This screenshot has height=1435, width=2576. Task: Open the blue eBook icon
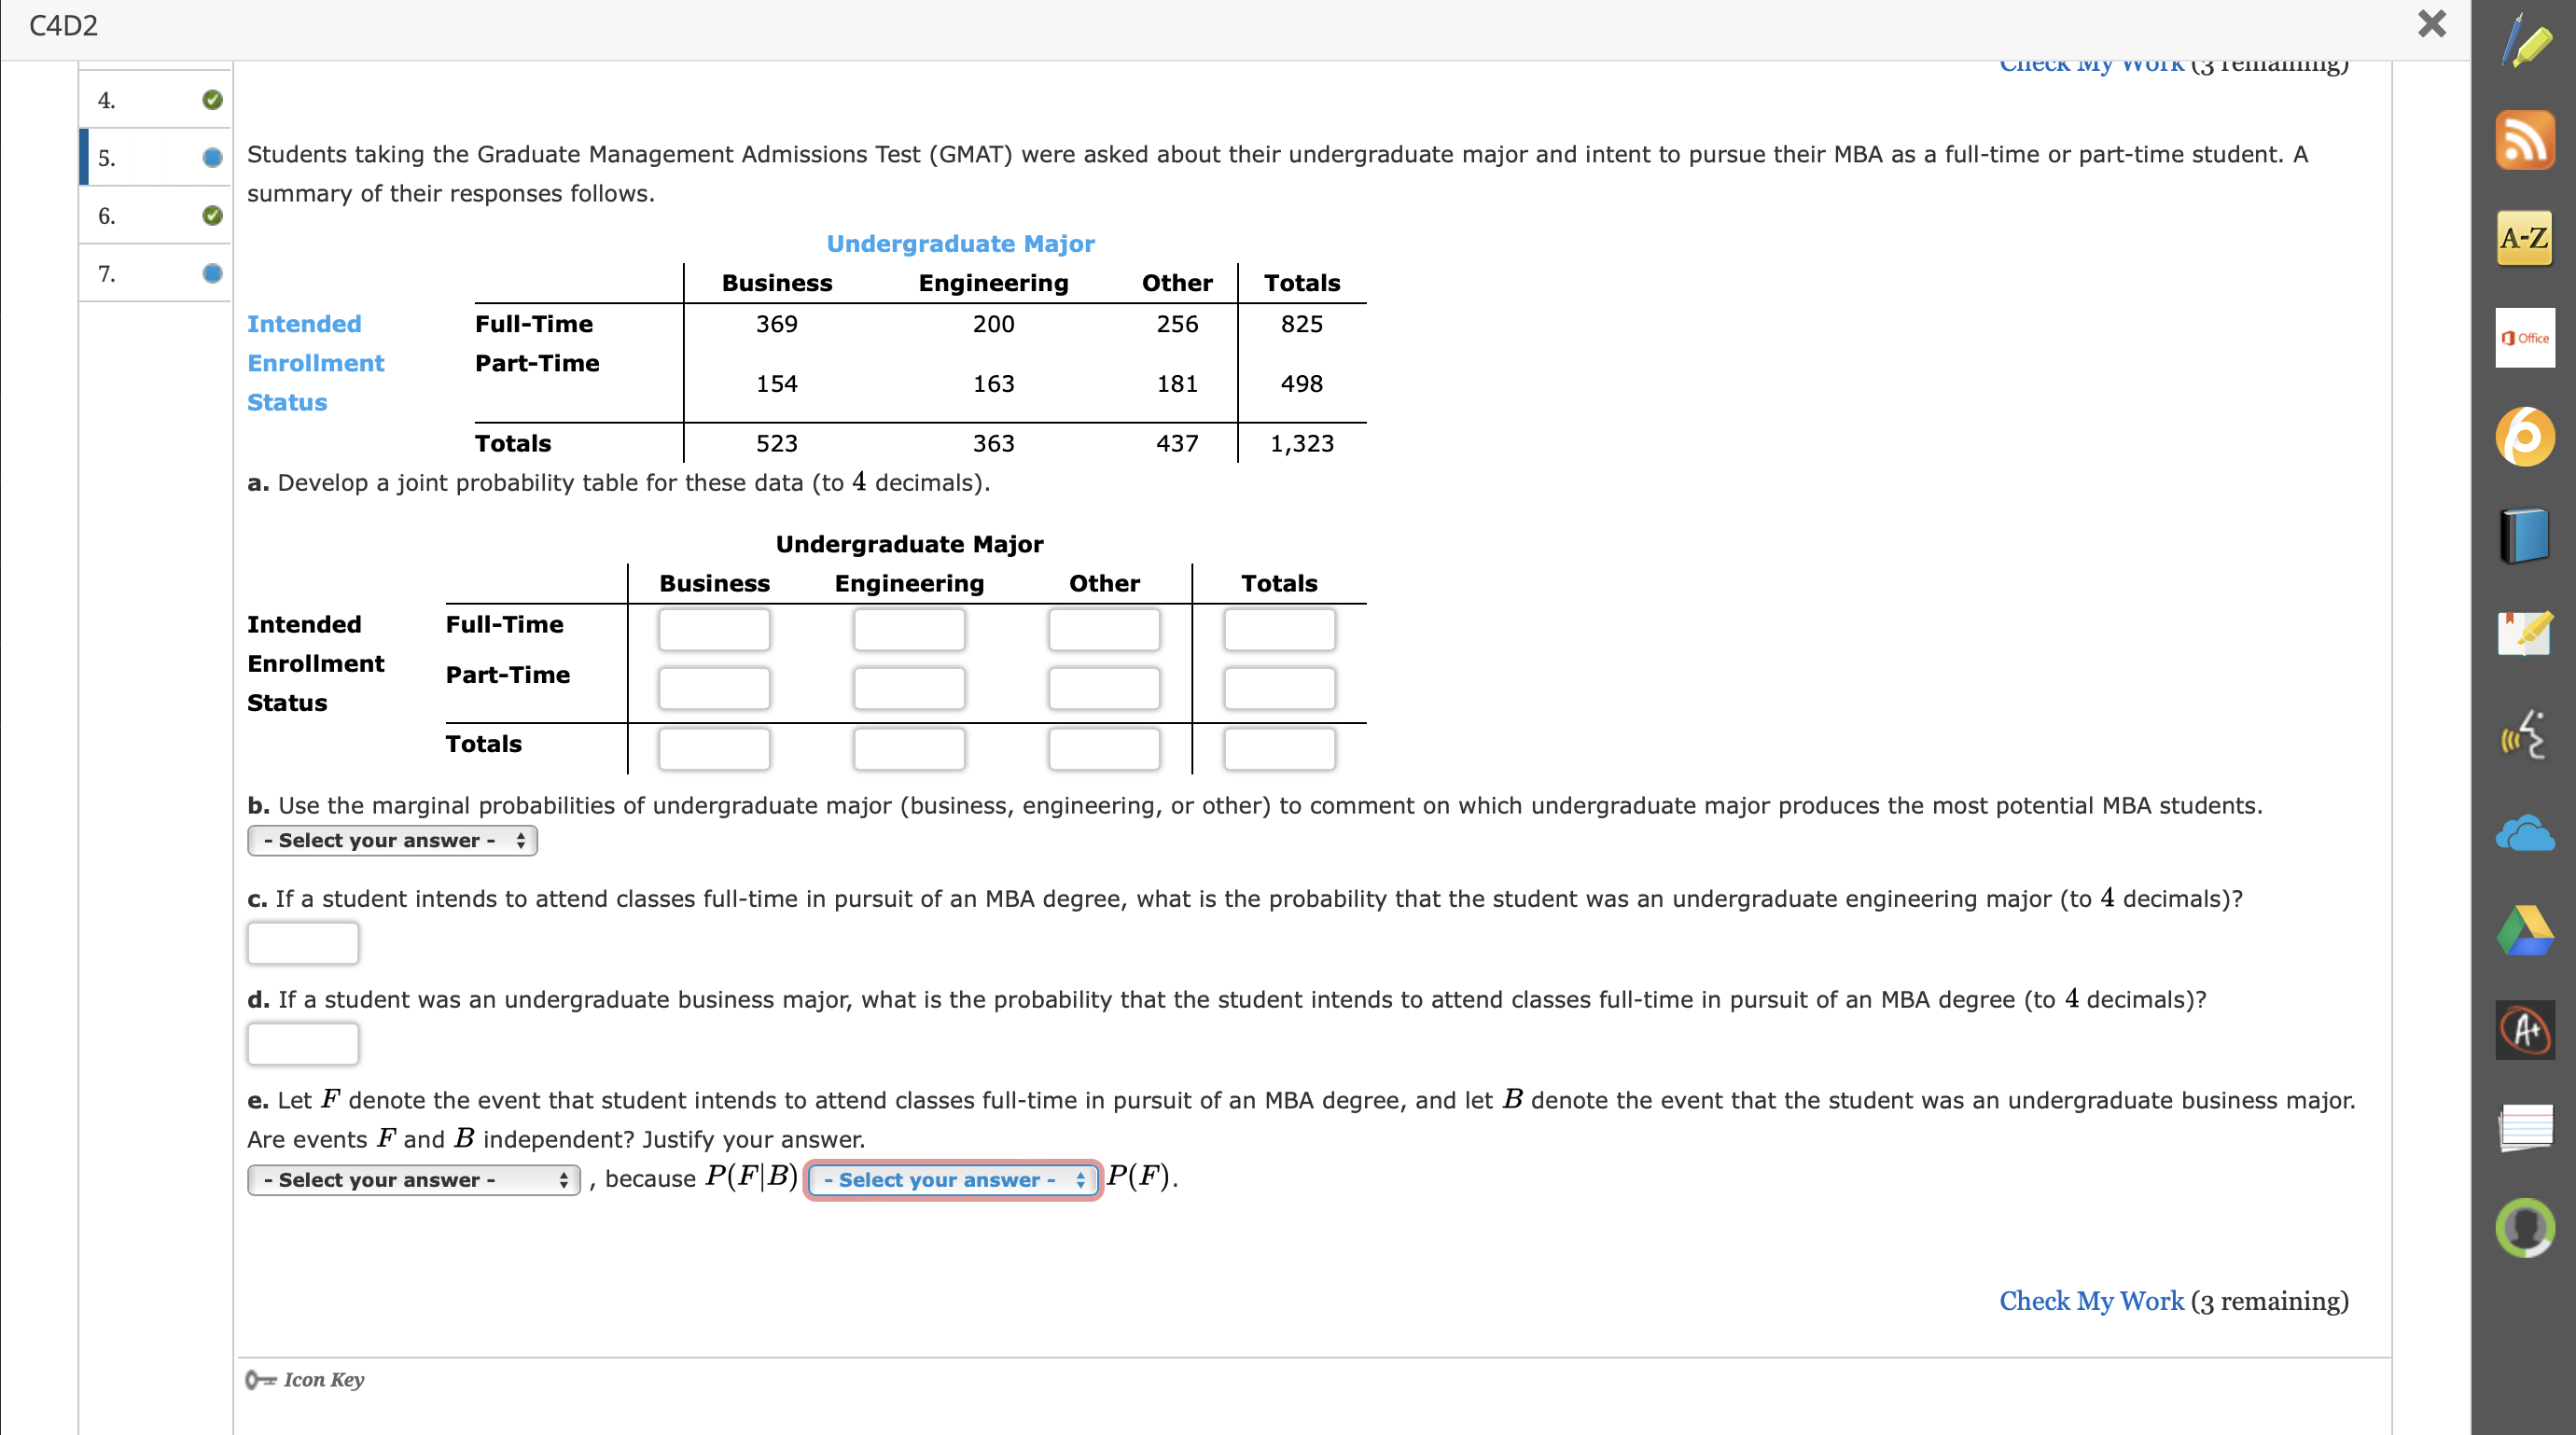click(x=2524, y=536)
